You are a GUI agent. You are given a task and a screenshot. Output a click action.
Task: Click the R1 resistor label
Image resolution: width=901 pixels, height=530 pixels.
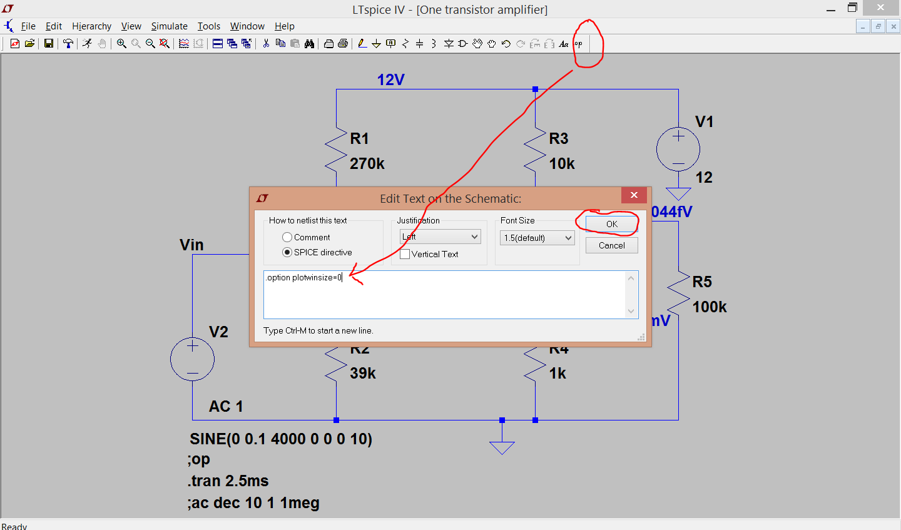[359, 138]
